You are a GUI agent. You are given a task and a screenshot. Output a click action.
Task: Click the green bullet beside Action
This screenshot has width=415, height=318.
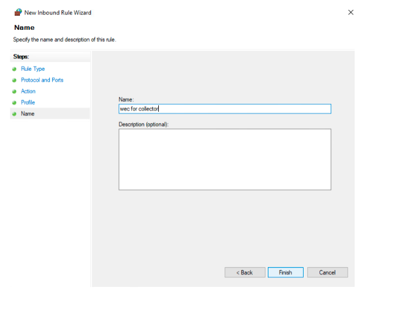14,91
